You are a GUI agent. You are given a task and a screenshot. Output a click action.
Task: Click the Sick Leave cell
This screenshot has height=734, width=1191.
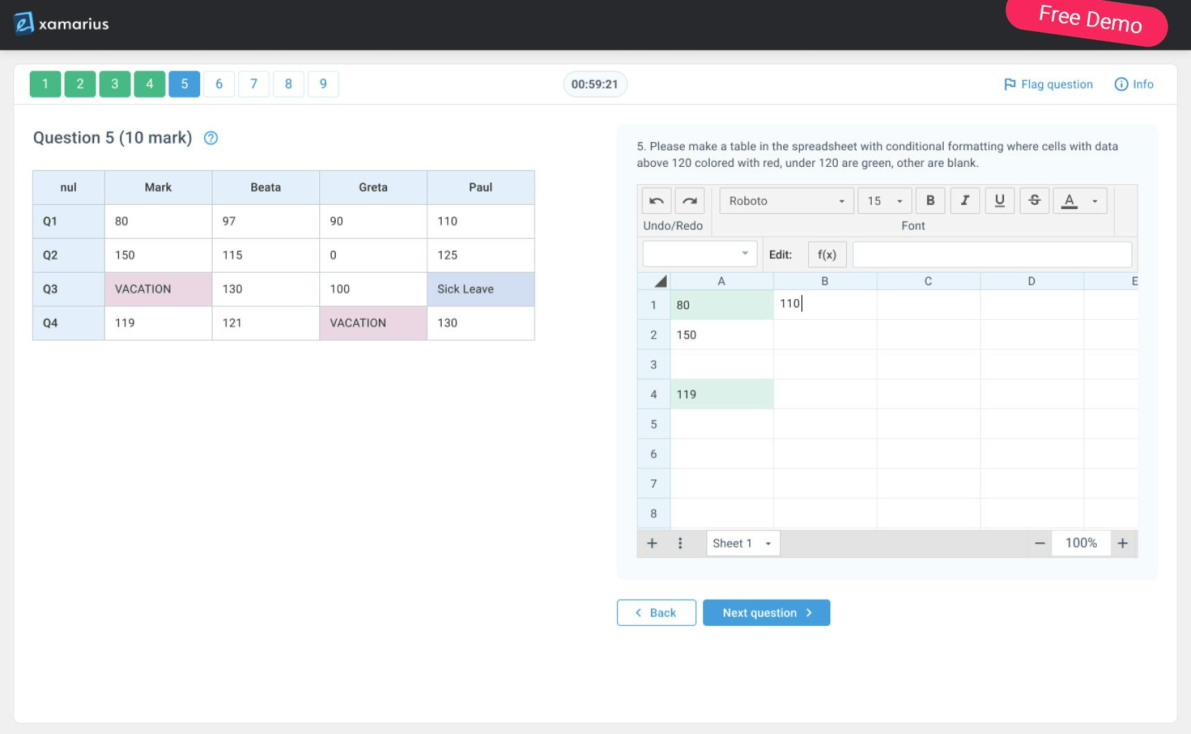click(x=481, y=289)
